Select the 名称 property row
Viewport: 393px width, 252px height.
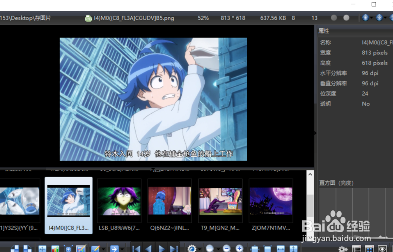pyautogui.click(x=356, y=43)
